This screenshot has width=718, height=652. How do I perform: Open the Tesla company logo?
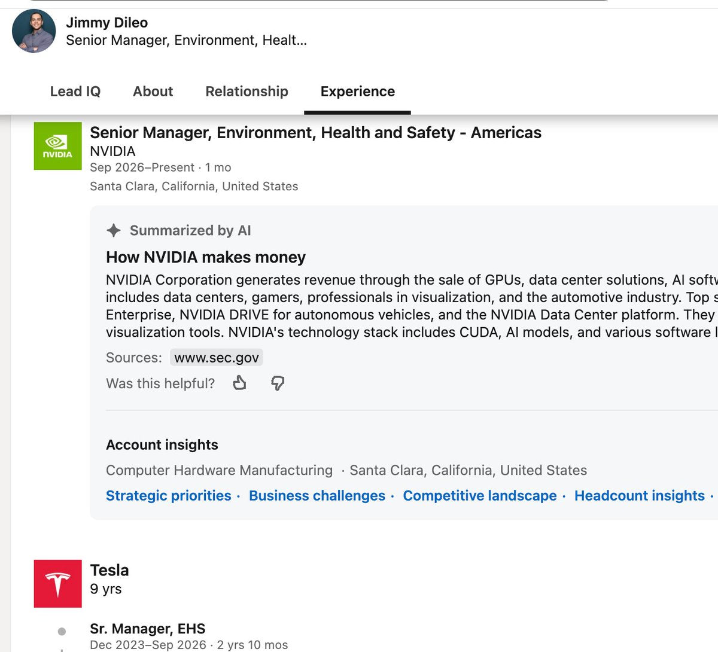point(57,584)
